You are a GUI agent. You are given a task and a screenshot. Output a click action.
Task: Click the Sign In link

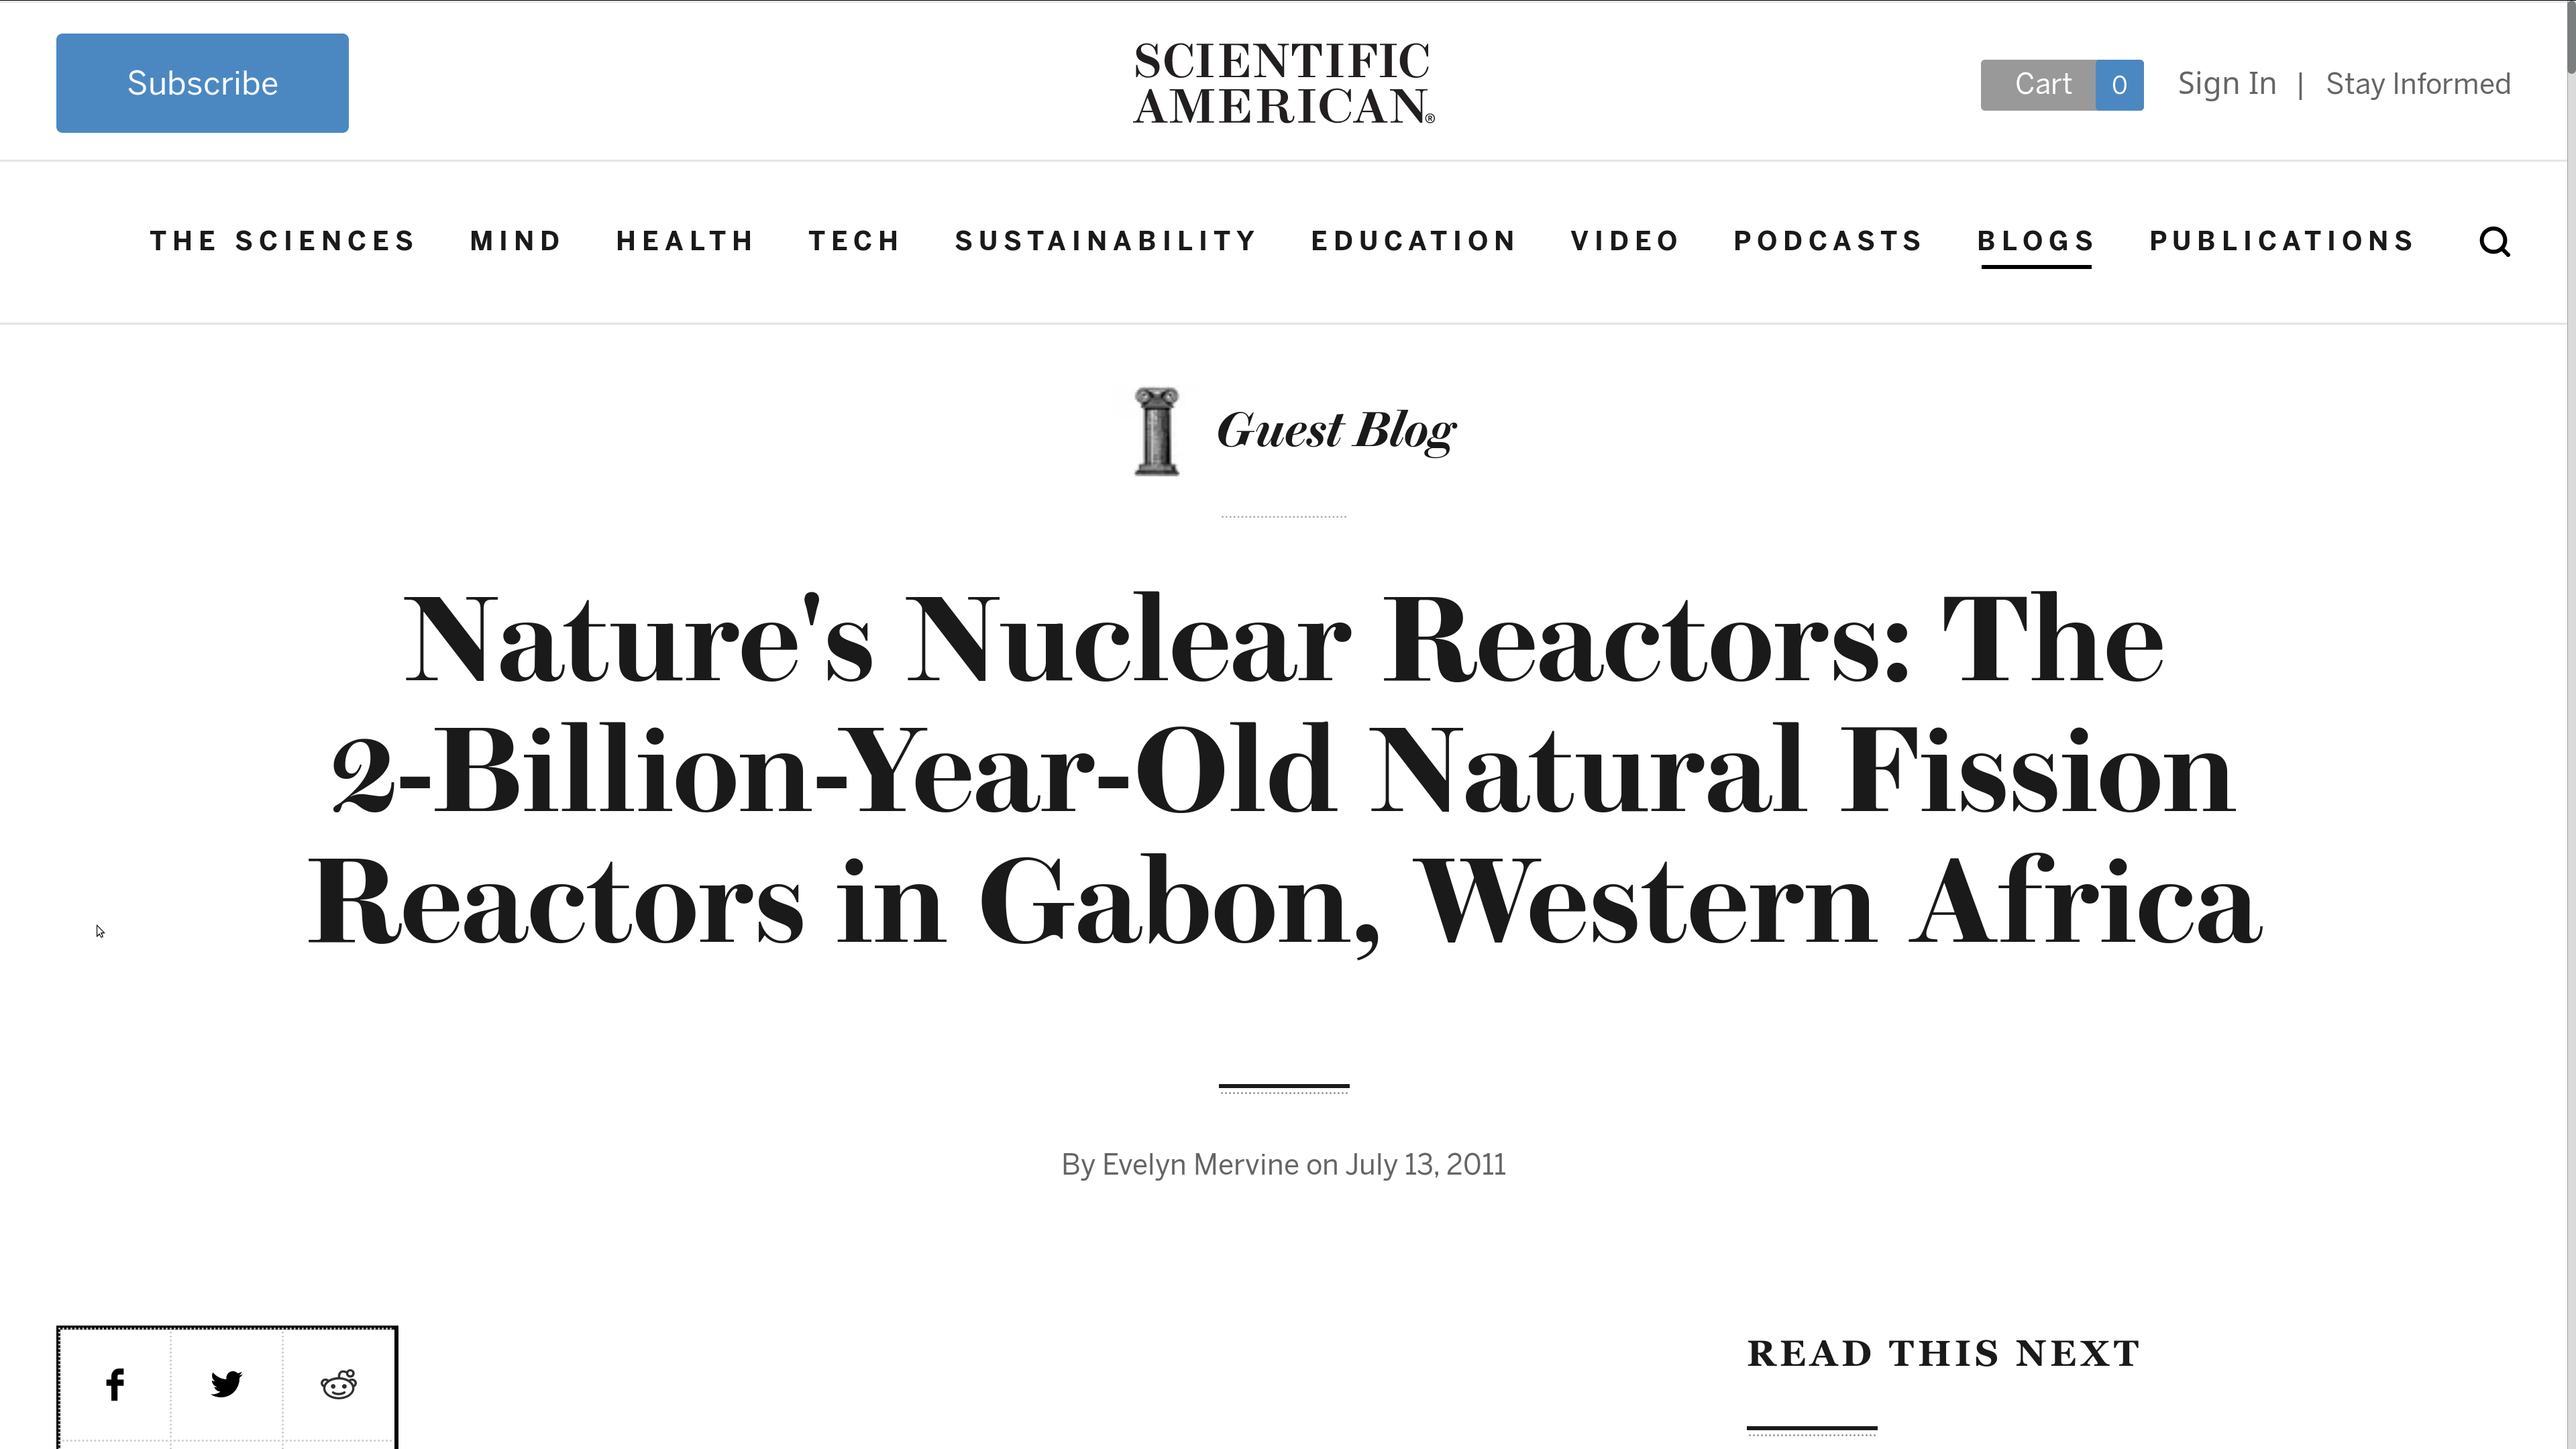pyautogui.click(x=2227, y=84)
